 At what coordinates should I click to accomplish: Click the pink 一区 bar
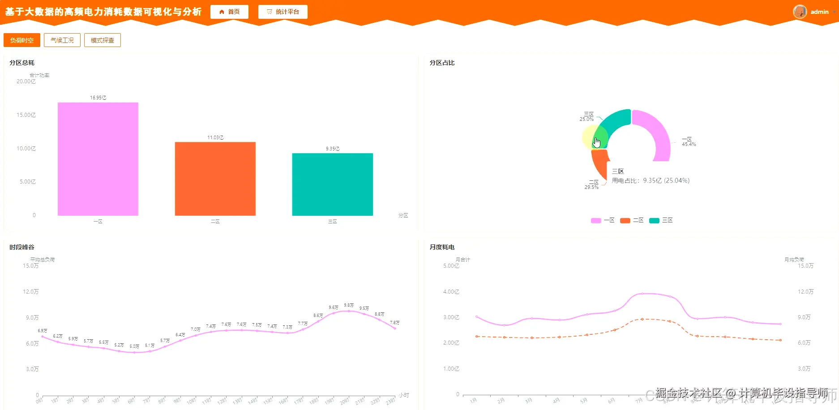tap(98, 159)
